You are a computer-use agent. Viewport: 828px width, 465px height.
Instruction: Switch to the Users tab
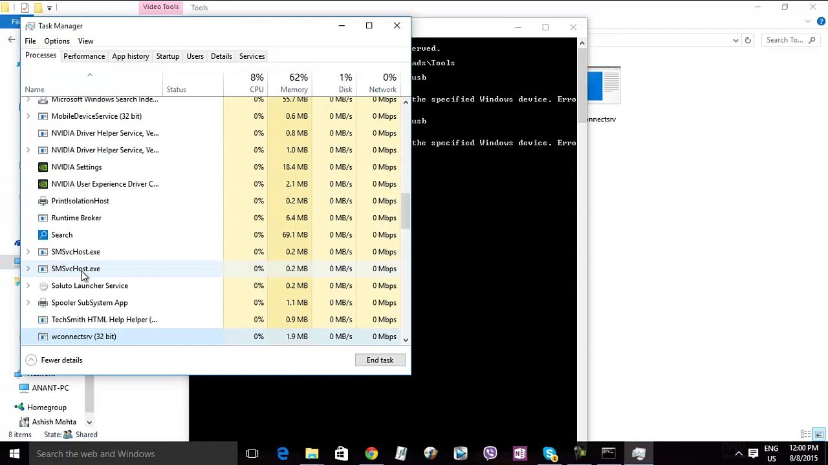(x=195, y=56)
